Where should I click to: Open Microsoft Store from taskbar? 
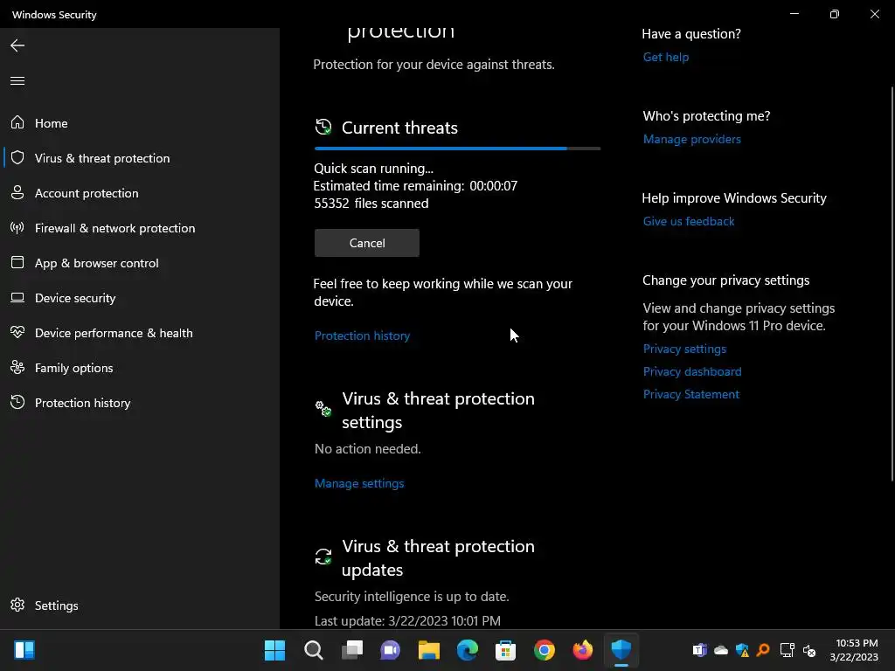(505, 650)
